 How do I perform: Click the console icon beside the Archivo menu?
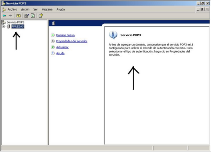4,9
